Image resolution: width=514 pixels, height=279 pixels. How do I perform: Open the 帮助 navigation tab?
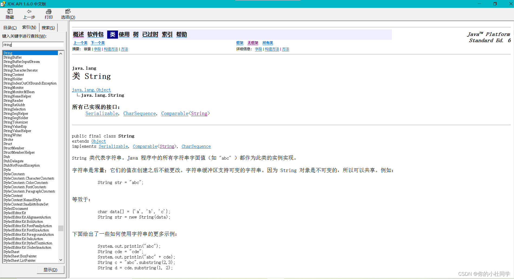point(181,34)
